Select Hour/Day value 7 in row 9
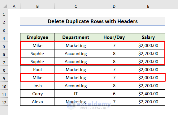 [114, 78]
